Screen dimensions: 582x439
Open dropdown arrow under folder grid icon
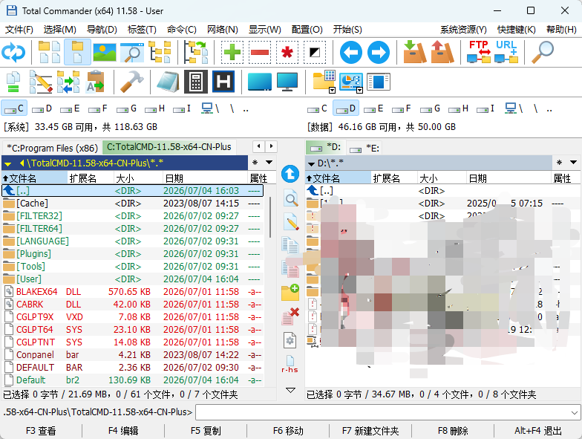pos(333,91)
